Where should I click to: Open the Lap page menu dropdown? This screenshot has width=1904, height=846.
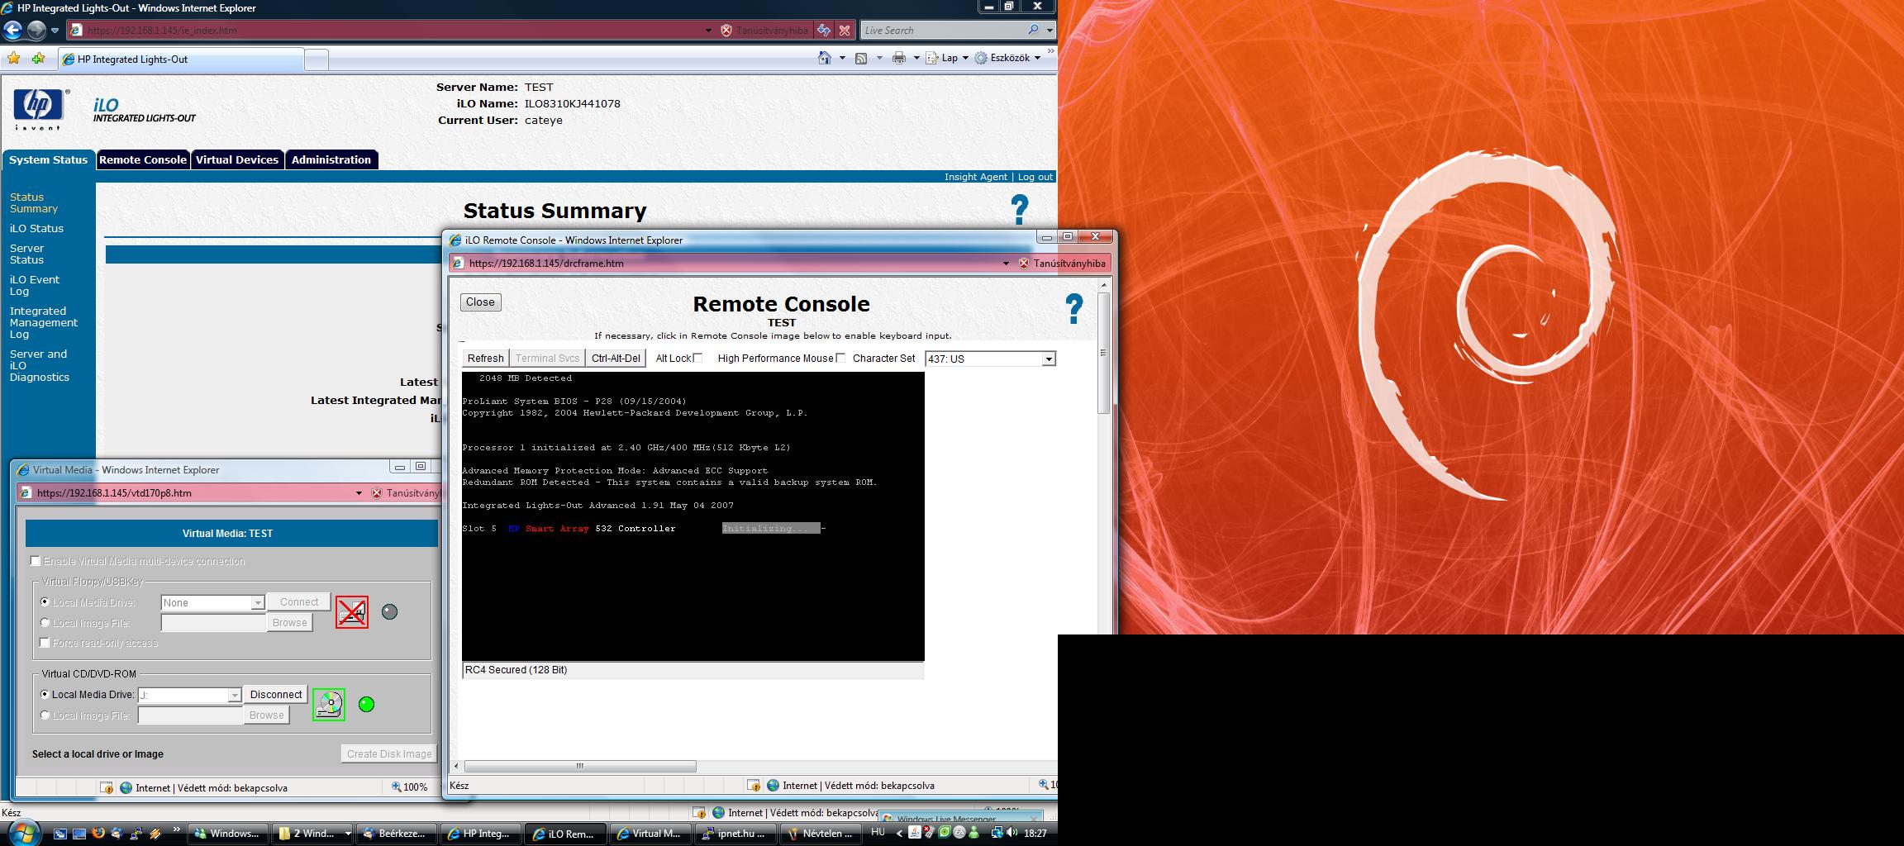(x=949, y=58)
